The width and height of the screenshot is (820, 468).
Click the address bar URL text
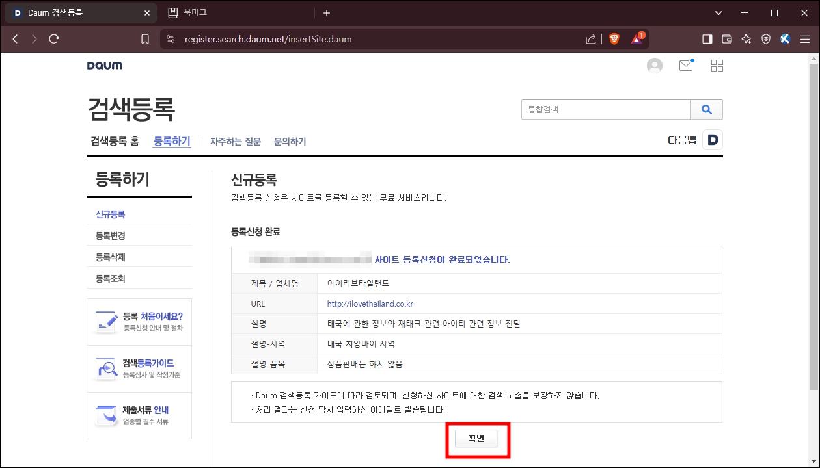[268, 39]
